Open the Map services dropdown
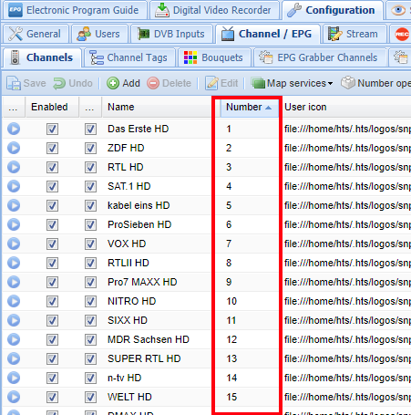 click(x=292, y=83)
